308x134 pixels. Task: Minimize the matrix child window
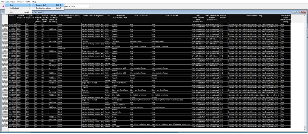(x=294, y=12)
